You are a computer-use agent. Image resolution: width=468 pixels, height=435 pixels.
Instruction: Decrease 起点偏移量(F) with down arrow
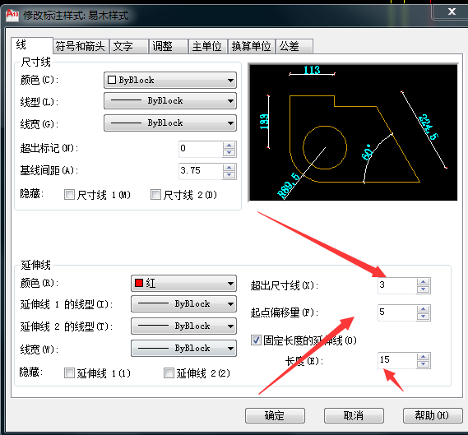[424, 317]
